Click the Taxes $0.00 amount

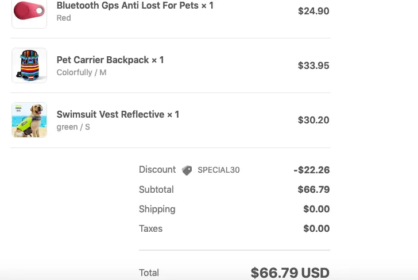click(x=316, y=228)
